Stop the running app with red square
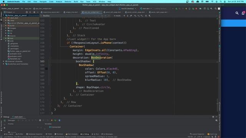246x138 pixels. click(x=196, y=8)
